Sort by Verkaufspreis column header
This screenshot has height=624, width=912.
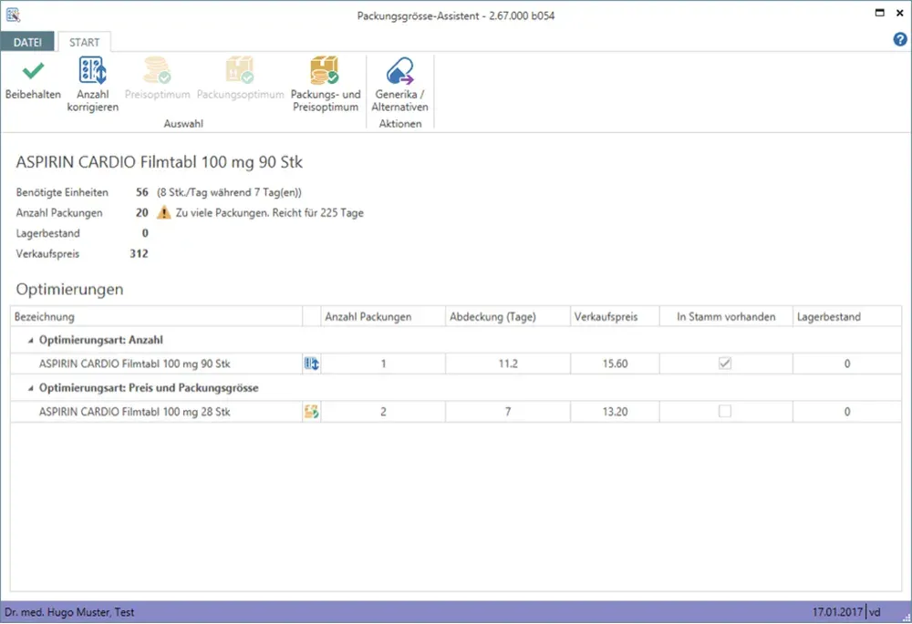[x=615, y=317]
